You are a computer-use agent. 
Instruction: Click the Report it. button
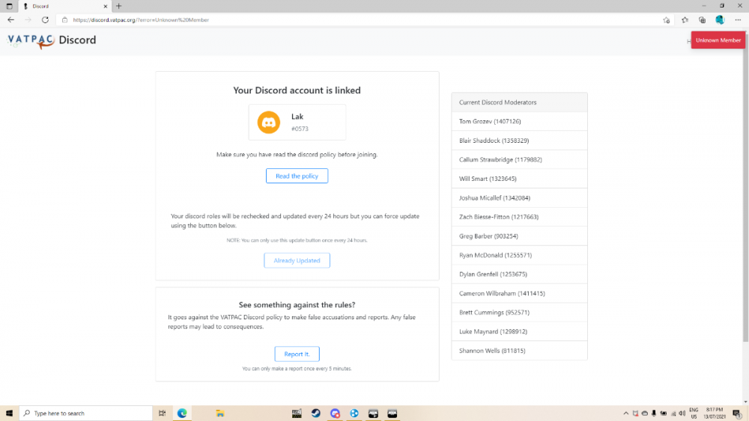tap(297, 354)
